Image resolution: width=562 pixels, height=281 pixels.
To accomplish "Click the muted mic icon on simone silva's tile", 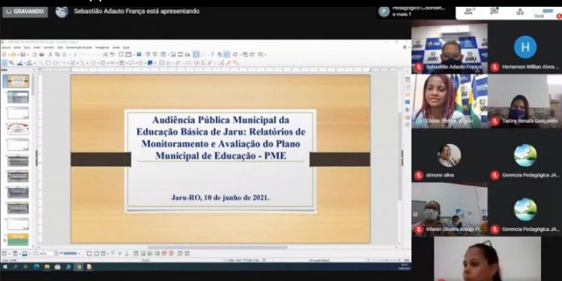I will 419,175.
